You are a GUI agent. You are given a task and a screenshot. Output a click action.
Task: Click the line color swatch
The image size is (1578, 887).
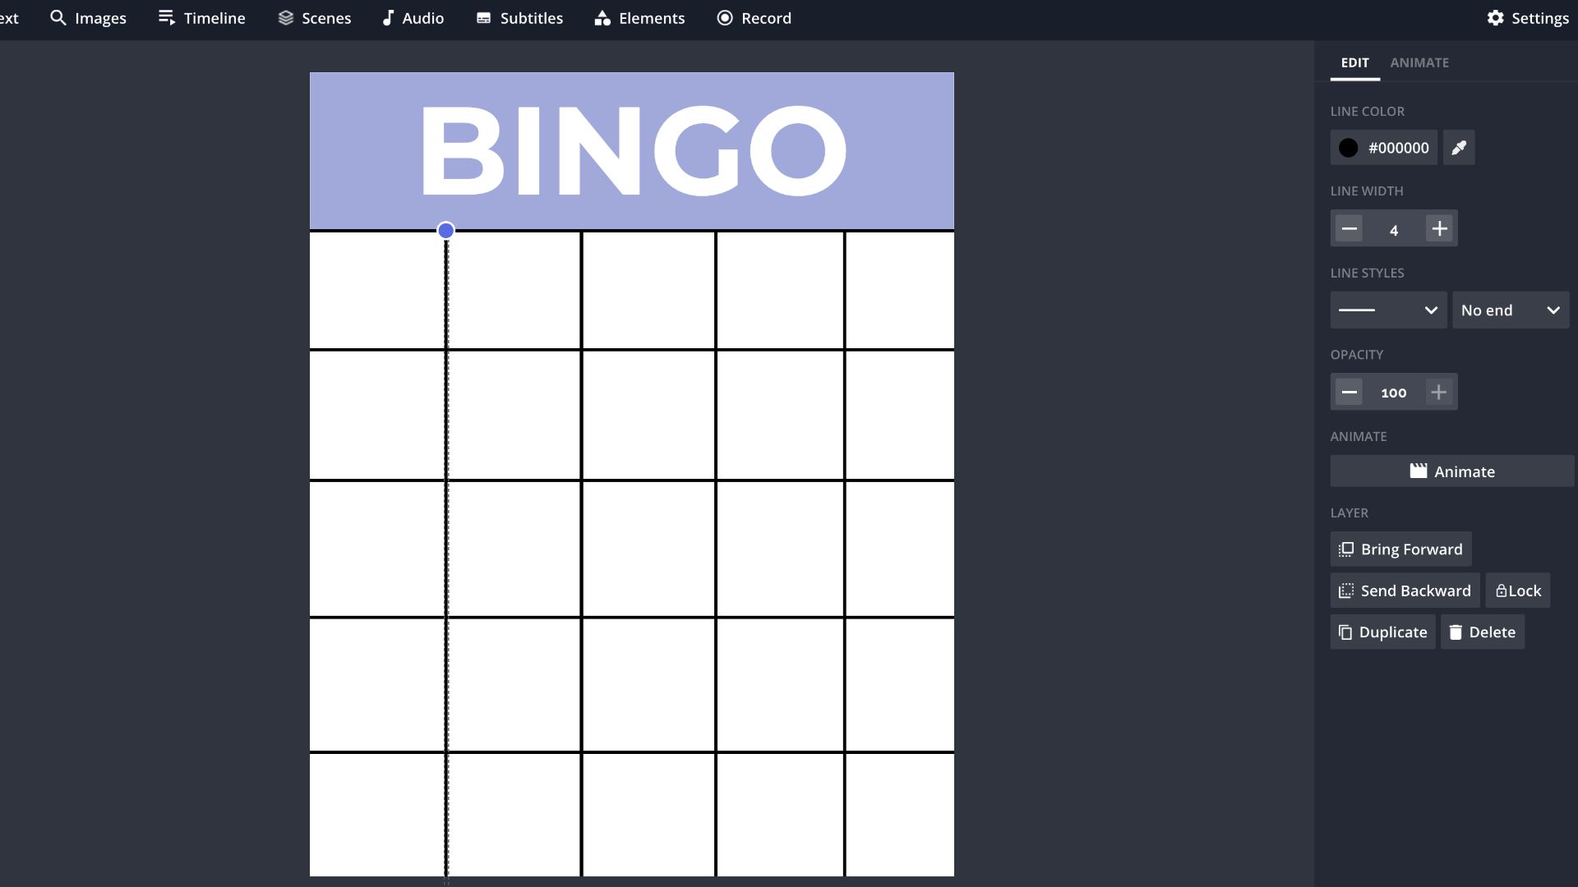pos(1347,147)
